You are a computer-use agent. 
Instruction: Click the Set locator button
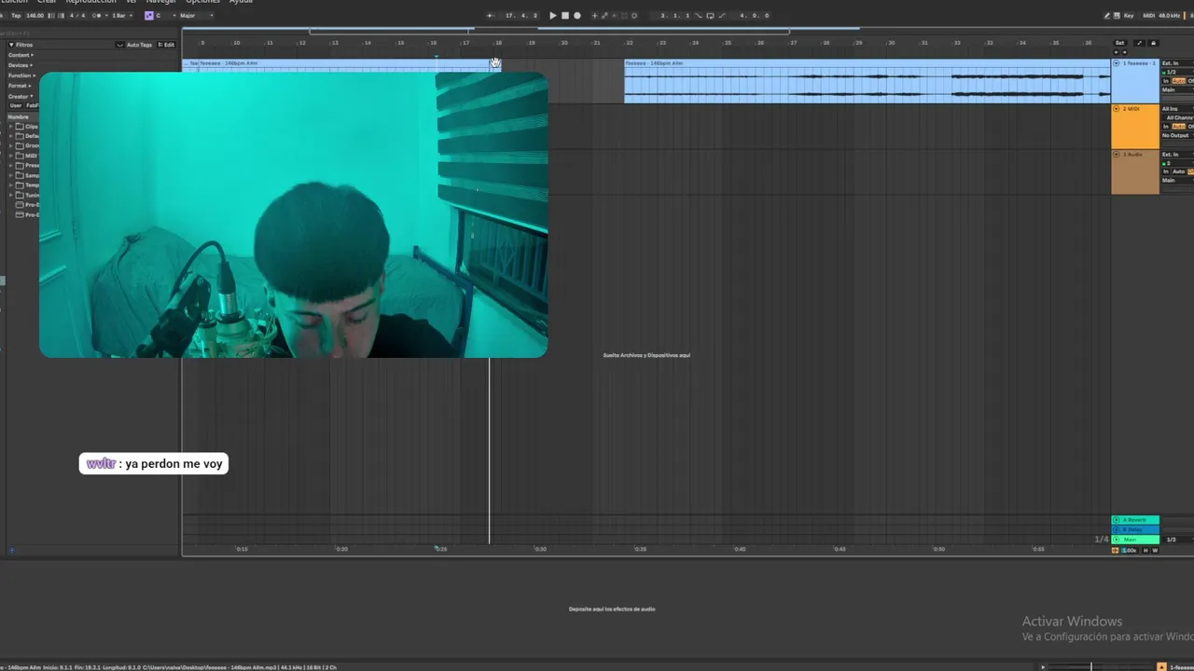1119,43
